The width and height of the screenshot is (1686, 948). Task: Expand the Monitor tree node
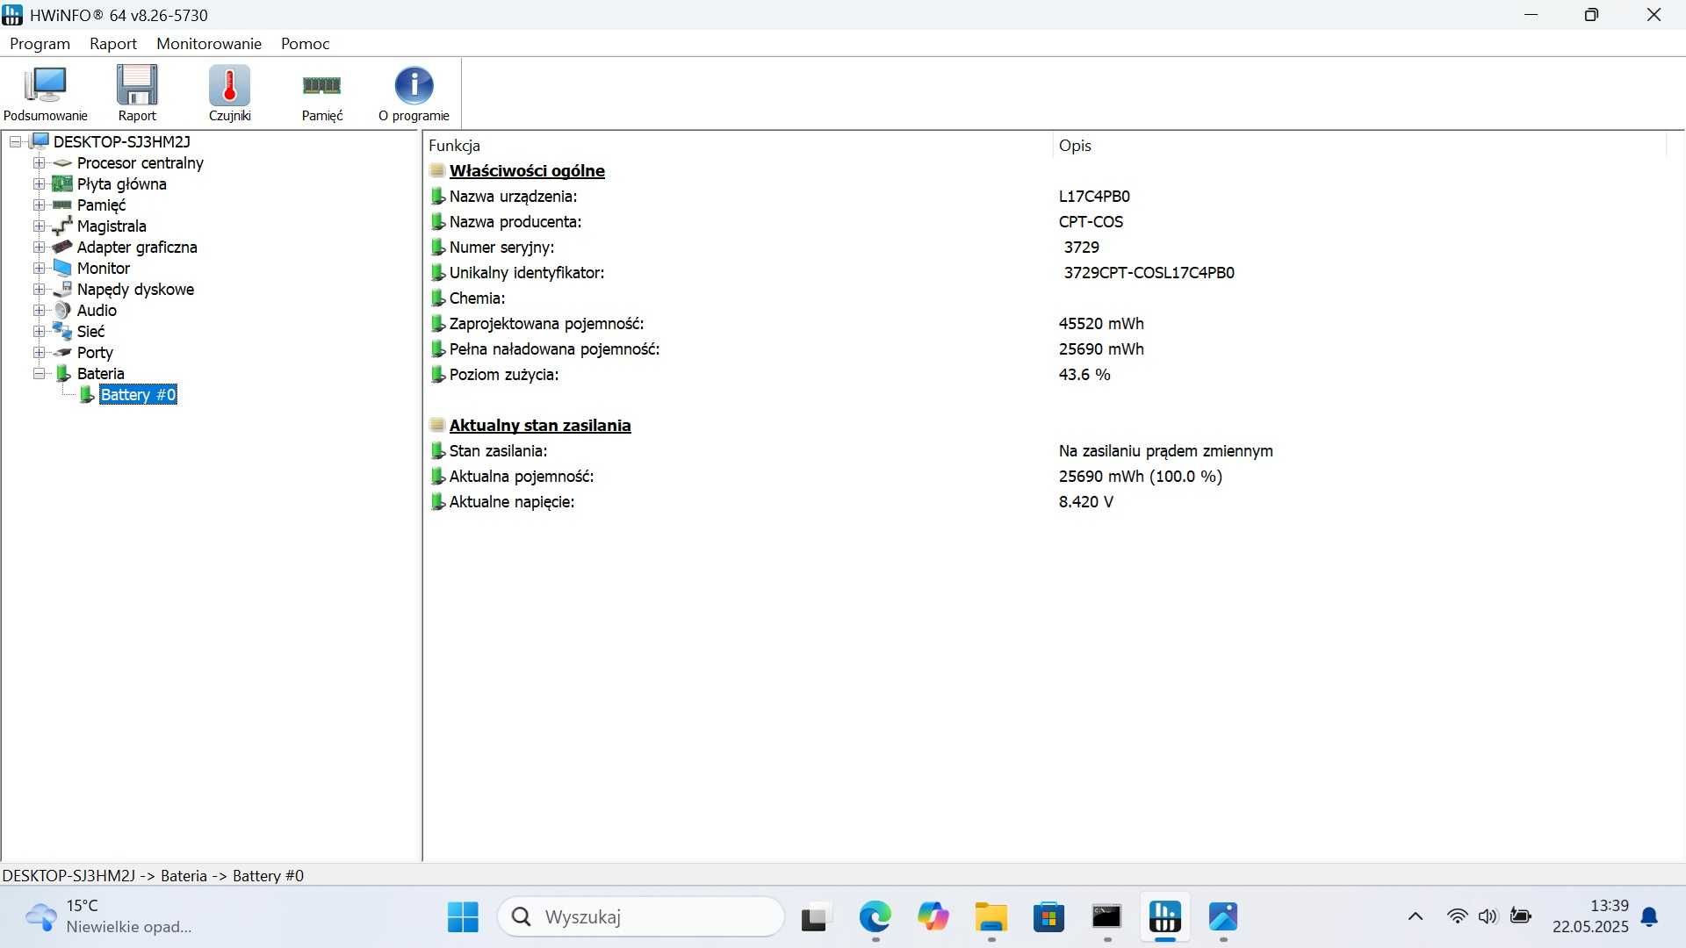click(39, 268)
